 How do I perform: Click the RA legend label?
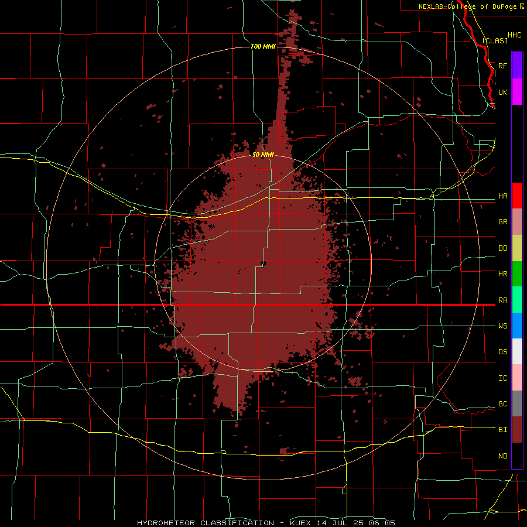[x=503, y=300]
